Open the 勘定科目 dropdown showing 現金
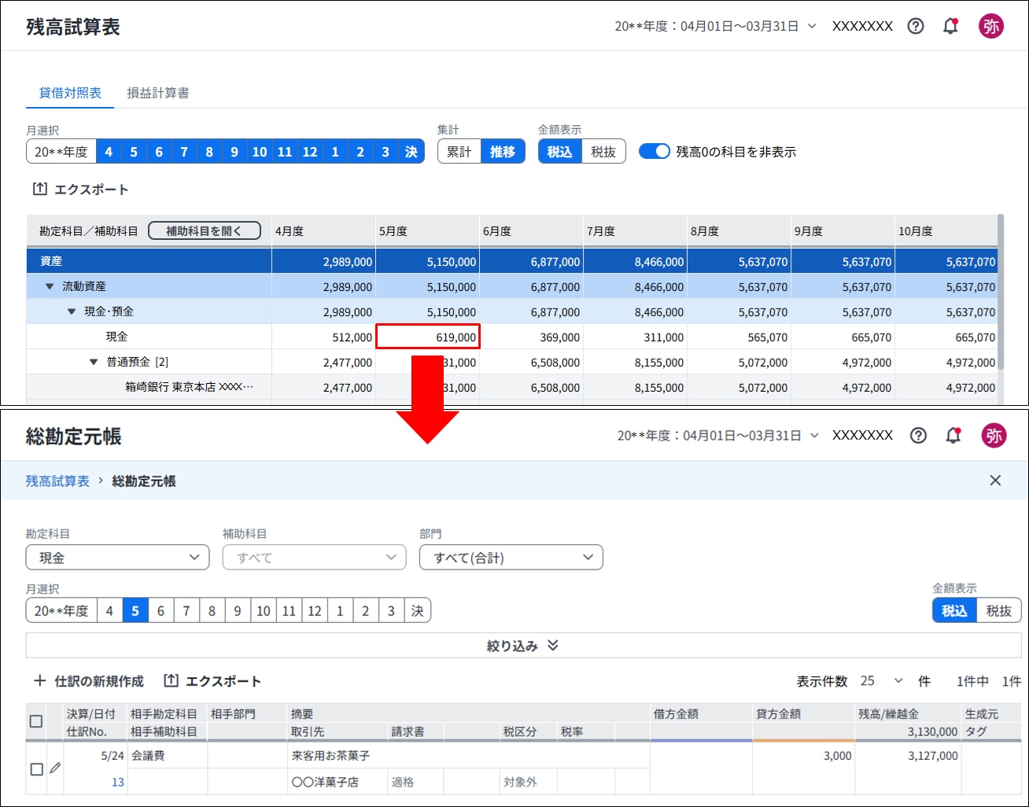This screenshot has width=1029, height=807. 118,558
